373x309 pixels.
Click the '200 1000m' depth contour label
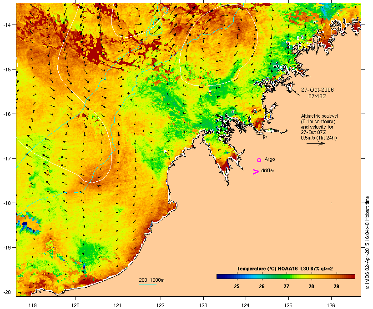151,280
